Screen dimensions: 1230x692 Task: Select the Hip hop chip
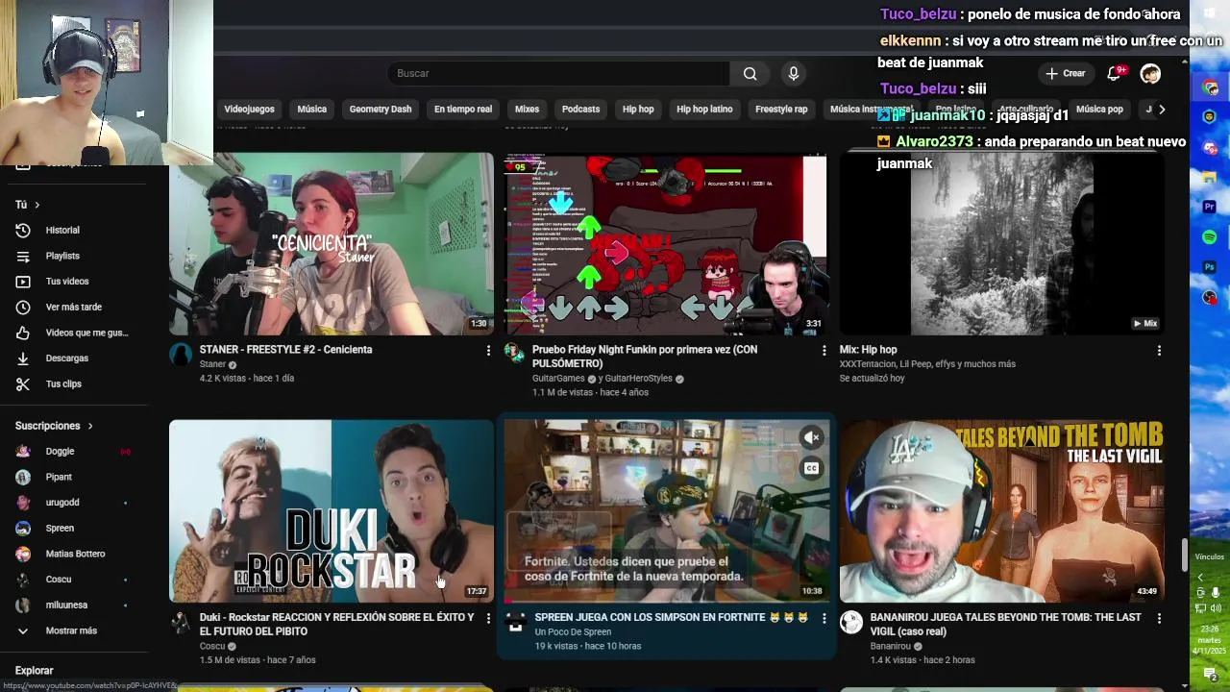(638, 110)
